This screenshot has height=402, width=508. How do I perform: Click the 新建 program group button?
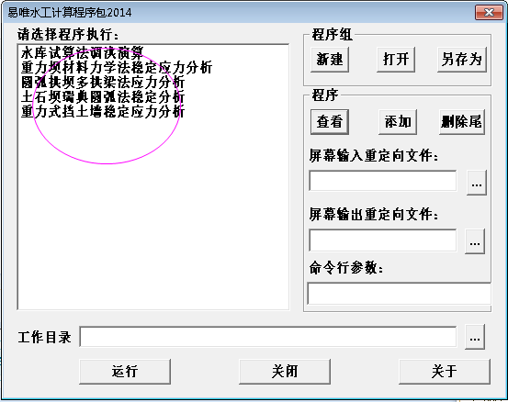(x=330, y=60)
